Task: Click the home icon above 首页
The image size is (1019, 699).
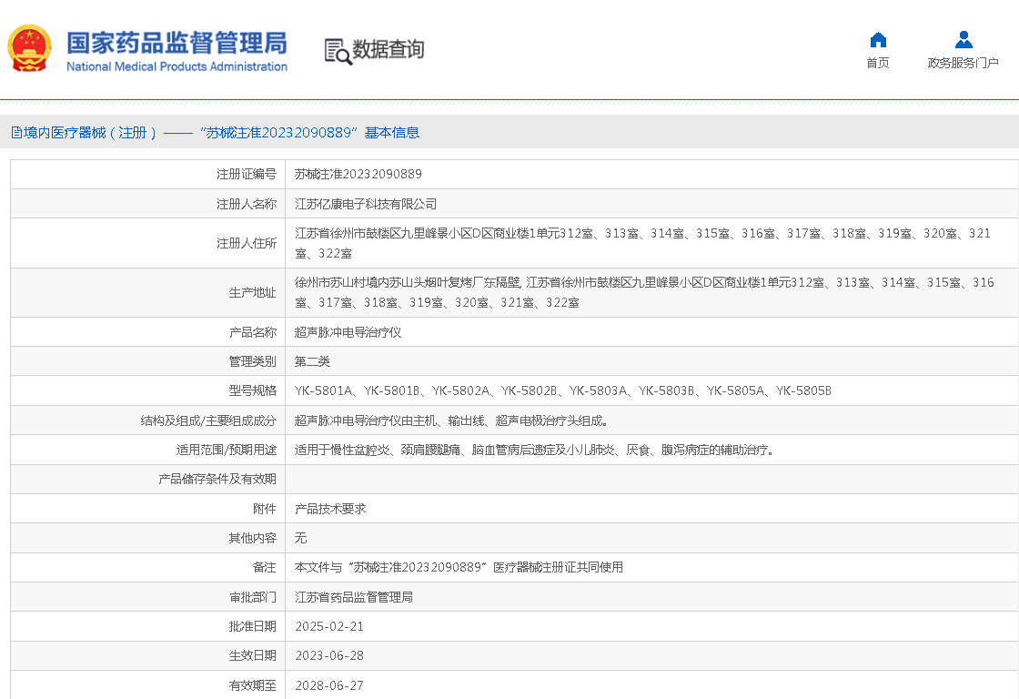Action: tap(878, 39)
